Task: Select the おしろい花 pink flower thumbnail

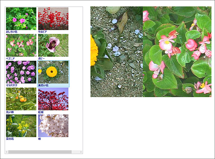Action: (21, 19)
